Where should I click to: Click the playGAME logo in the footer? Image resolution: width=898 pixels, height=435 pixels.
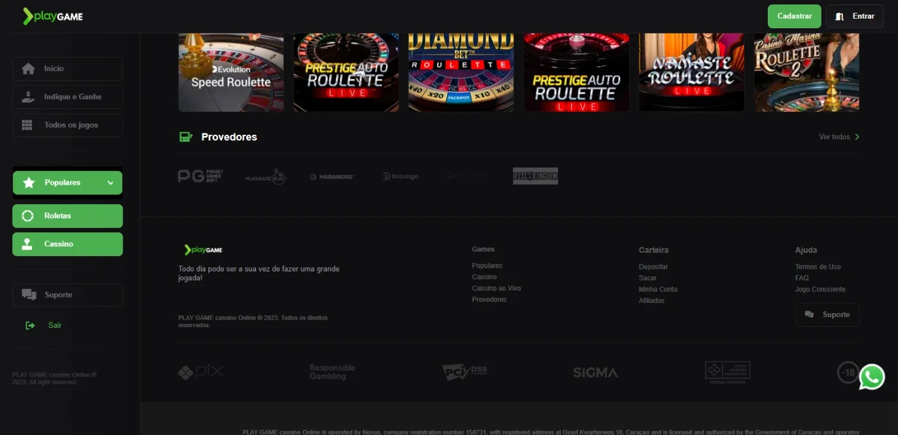click(203, 250)
